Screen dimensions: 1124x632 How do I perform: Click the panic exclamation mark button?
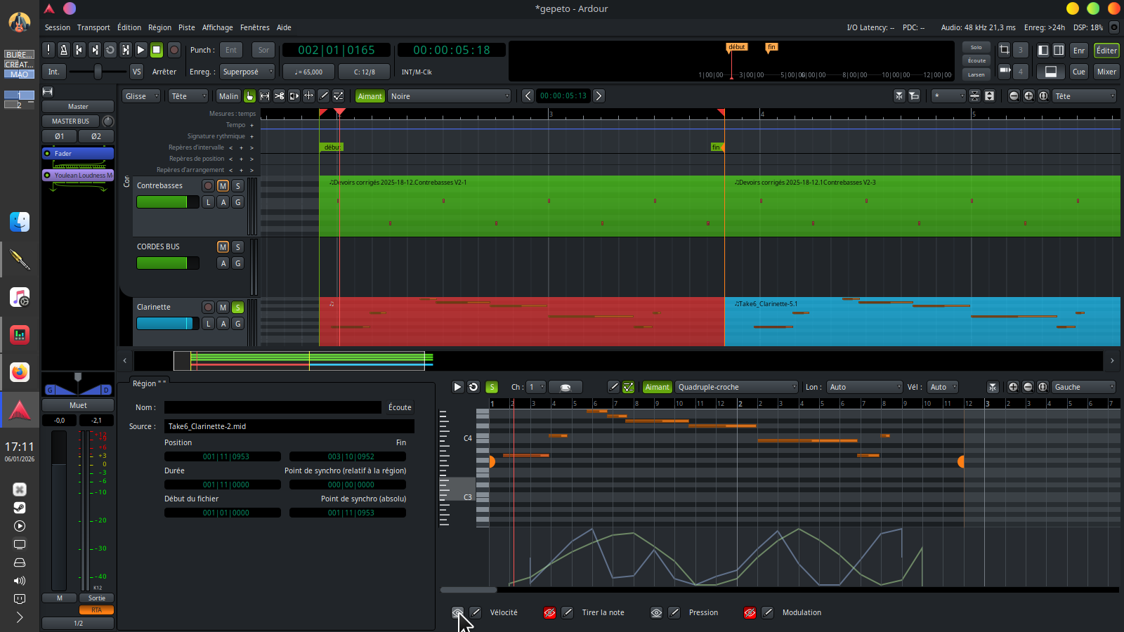(48, 50)
